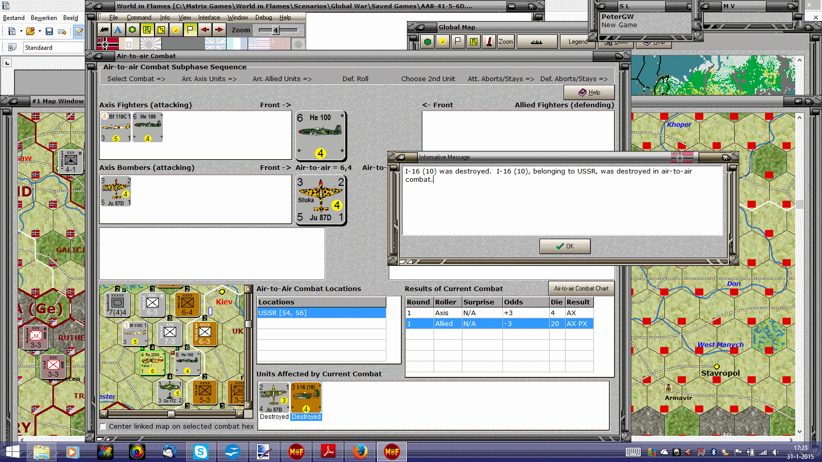
Task: Select the Ju 87D bomber in the Axis bombers list
Action: point(116,191)
